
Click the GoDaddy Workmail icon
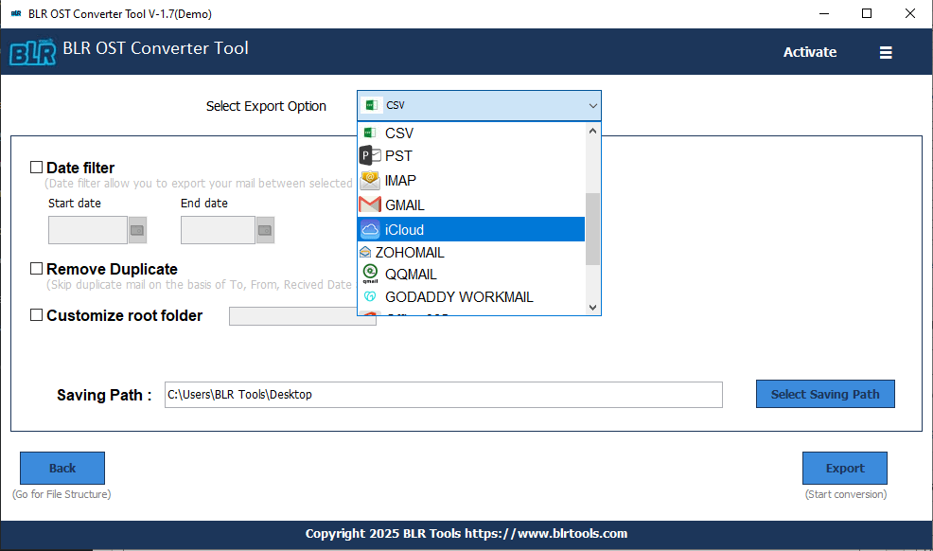coord(370,296)
